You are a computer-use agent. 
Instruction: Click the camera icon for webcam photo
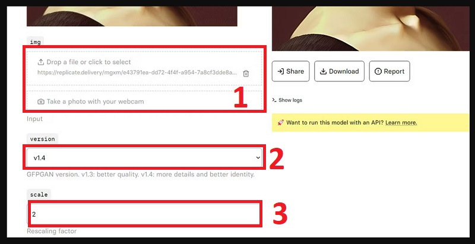[x=40, y=102]
